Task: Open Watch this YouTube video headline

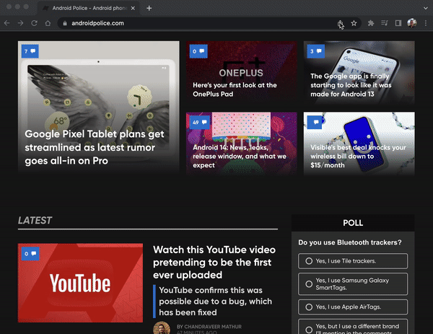Action: tap(214, 263)
